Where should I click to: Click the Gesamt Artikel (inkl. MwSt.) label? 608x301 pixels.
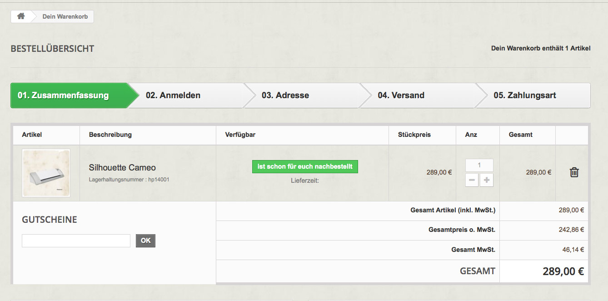453,210
